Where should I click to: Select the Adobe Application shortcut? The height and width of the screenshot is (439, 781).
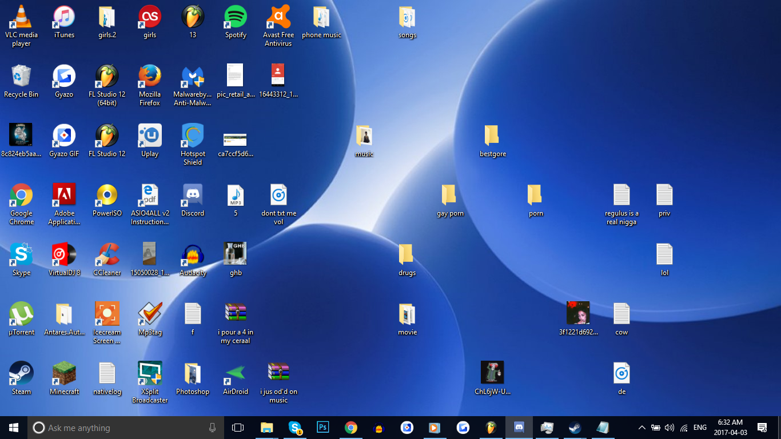point(64,204)
